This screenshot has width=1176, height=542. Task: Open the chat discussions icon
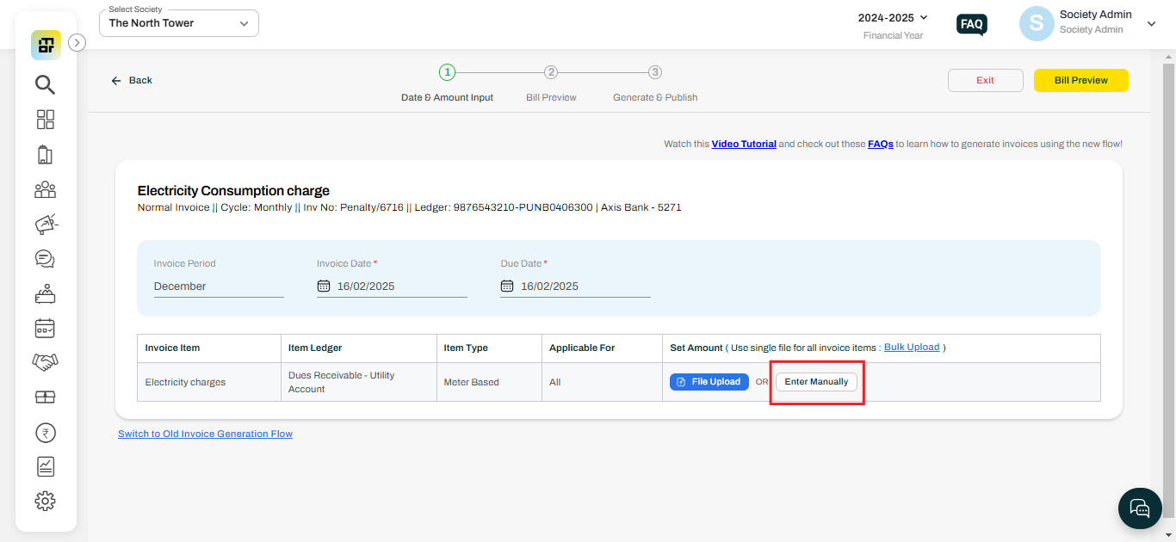point(45,258)
